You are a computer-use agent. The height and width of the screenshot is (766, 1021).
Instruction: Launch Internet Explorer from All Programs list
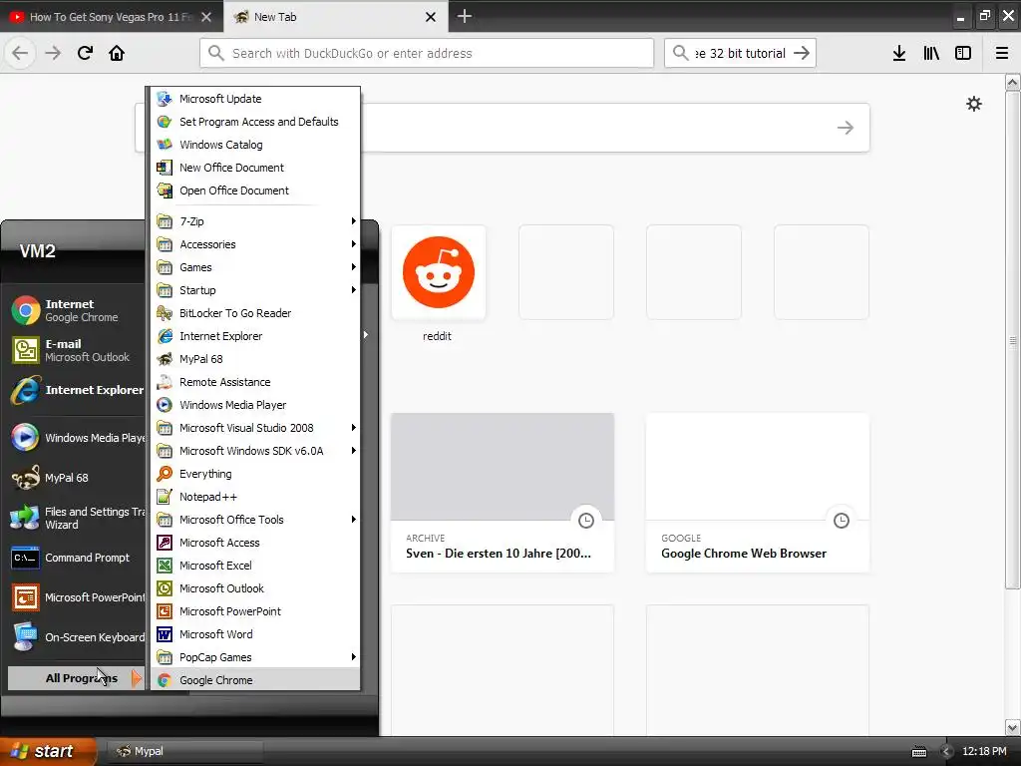click(x=255, y=336)
